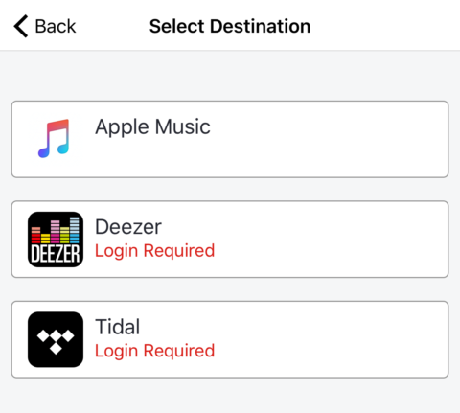This screenshot has height=413, width=460.
Task: Click the gray background below the Tidal card
Action: [x=230, y=396]
